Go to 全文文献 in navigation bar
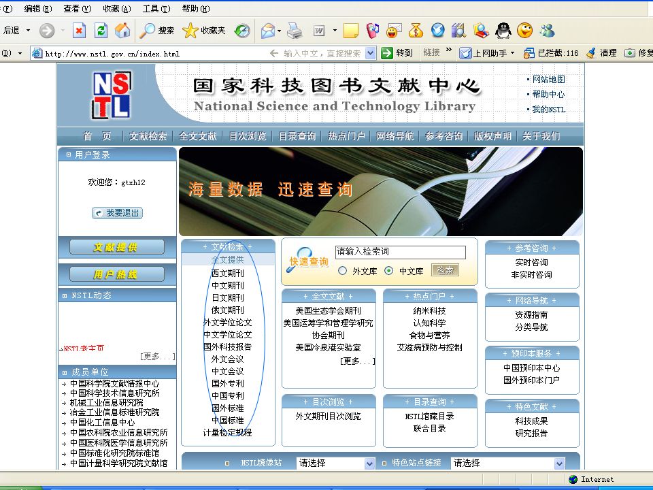This screenshot has width=653, height=490. pos(198,136)
